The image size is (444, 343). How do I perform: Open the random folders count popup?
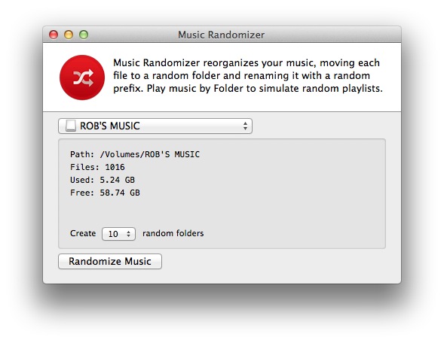[118, 234]
